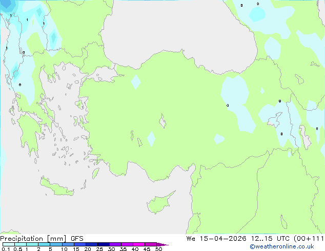Click the 12..15 UTC time text

point(271,238)
